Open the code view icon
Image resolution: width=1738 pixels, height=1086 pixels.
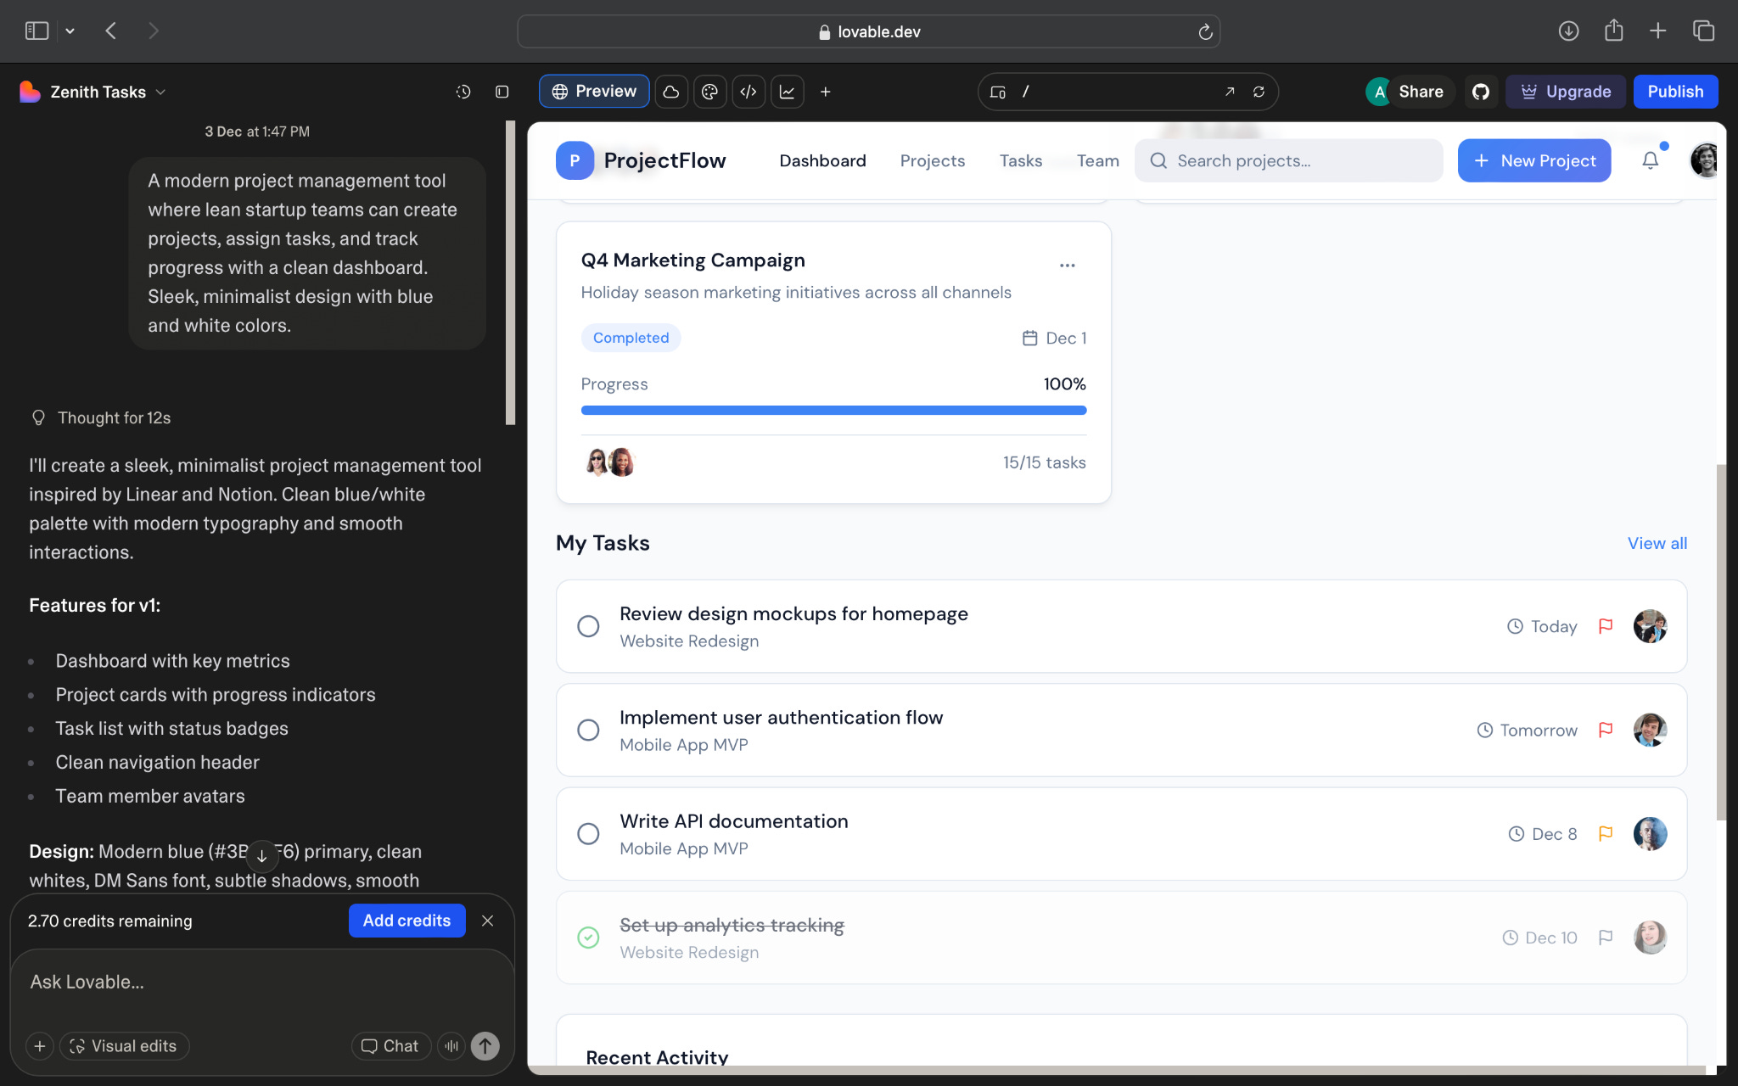(x=748, y=92)
